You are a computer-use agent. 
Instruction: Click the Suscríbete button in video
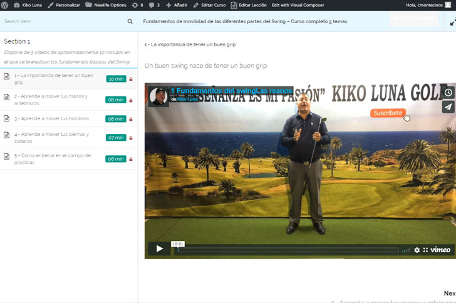point(388,113)
